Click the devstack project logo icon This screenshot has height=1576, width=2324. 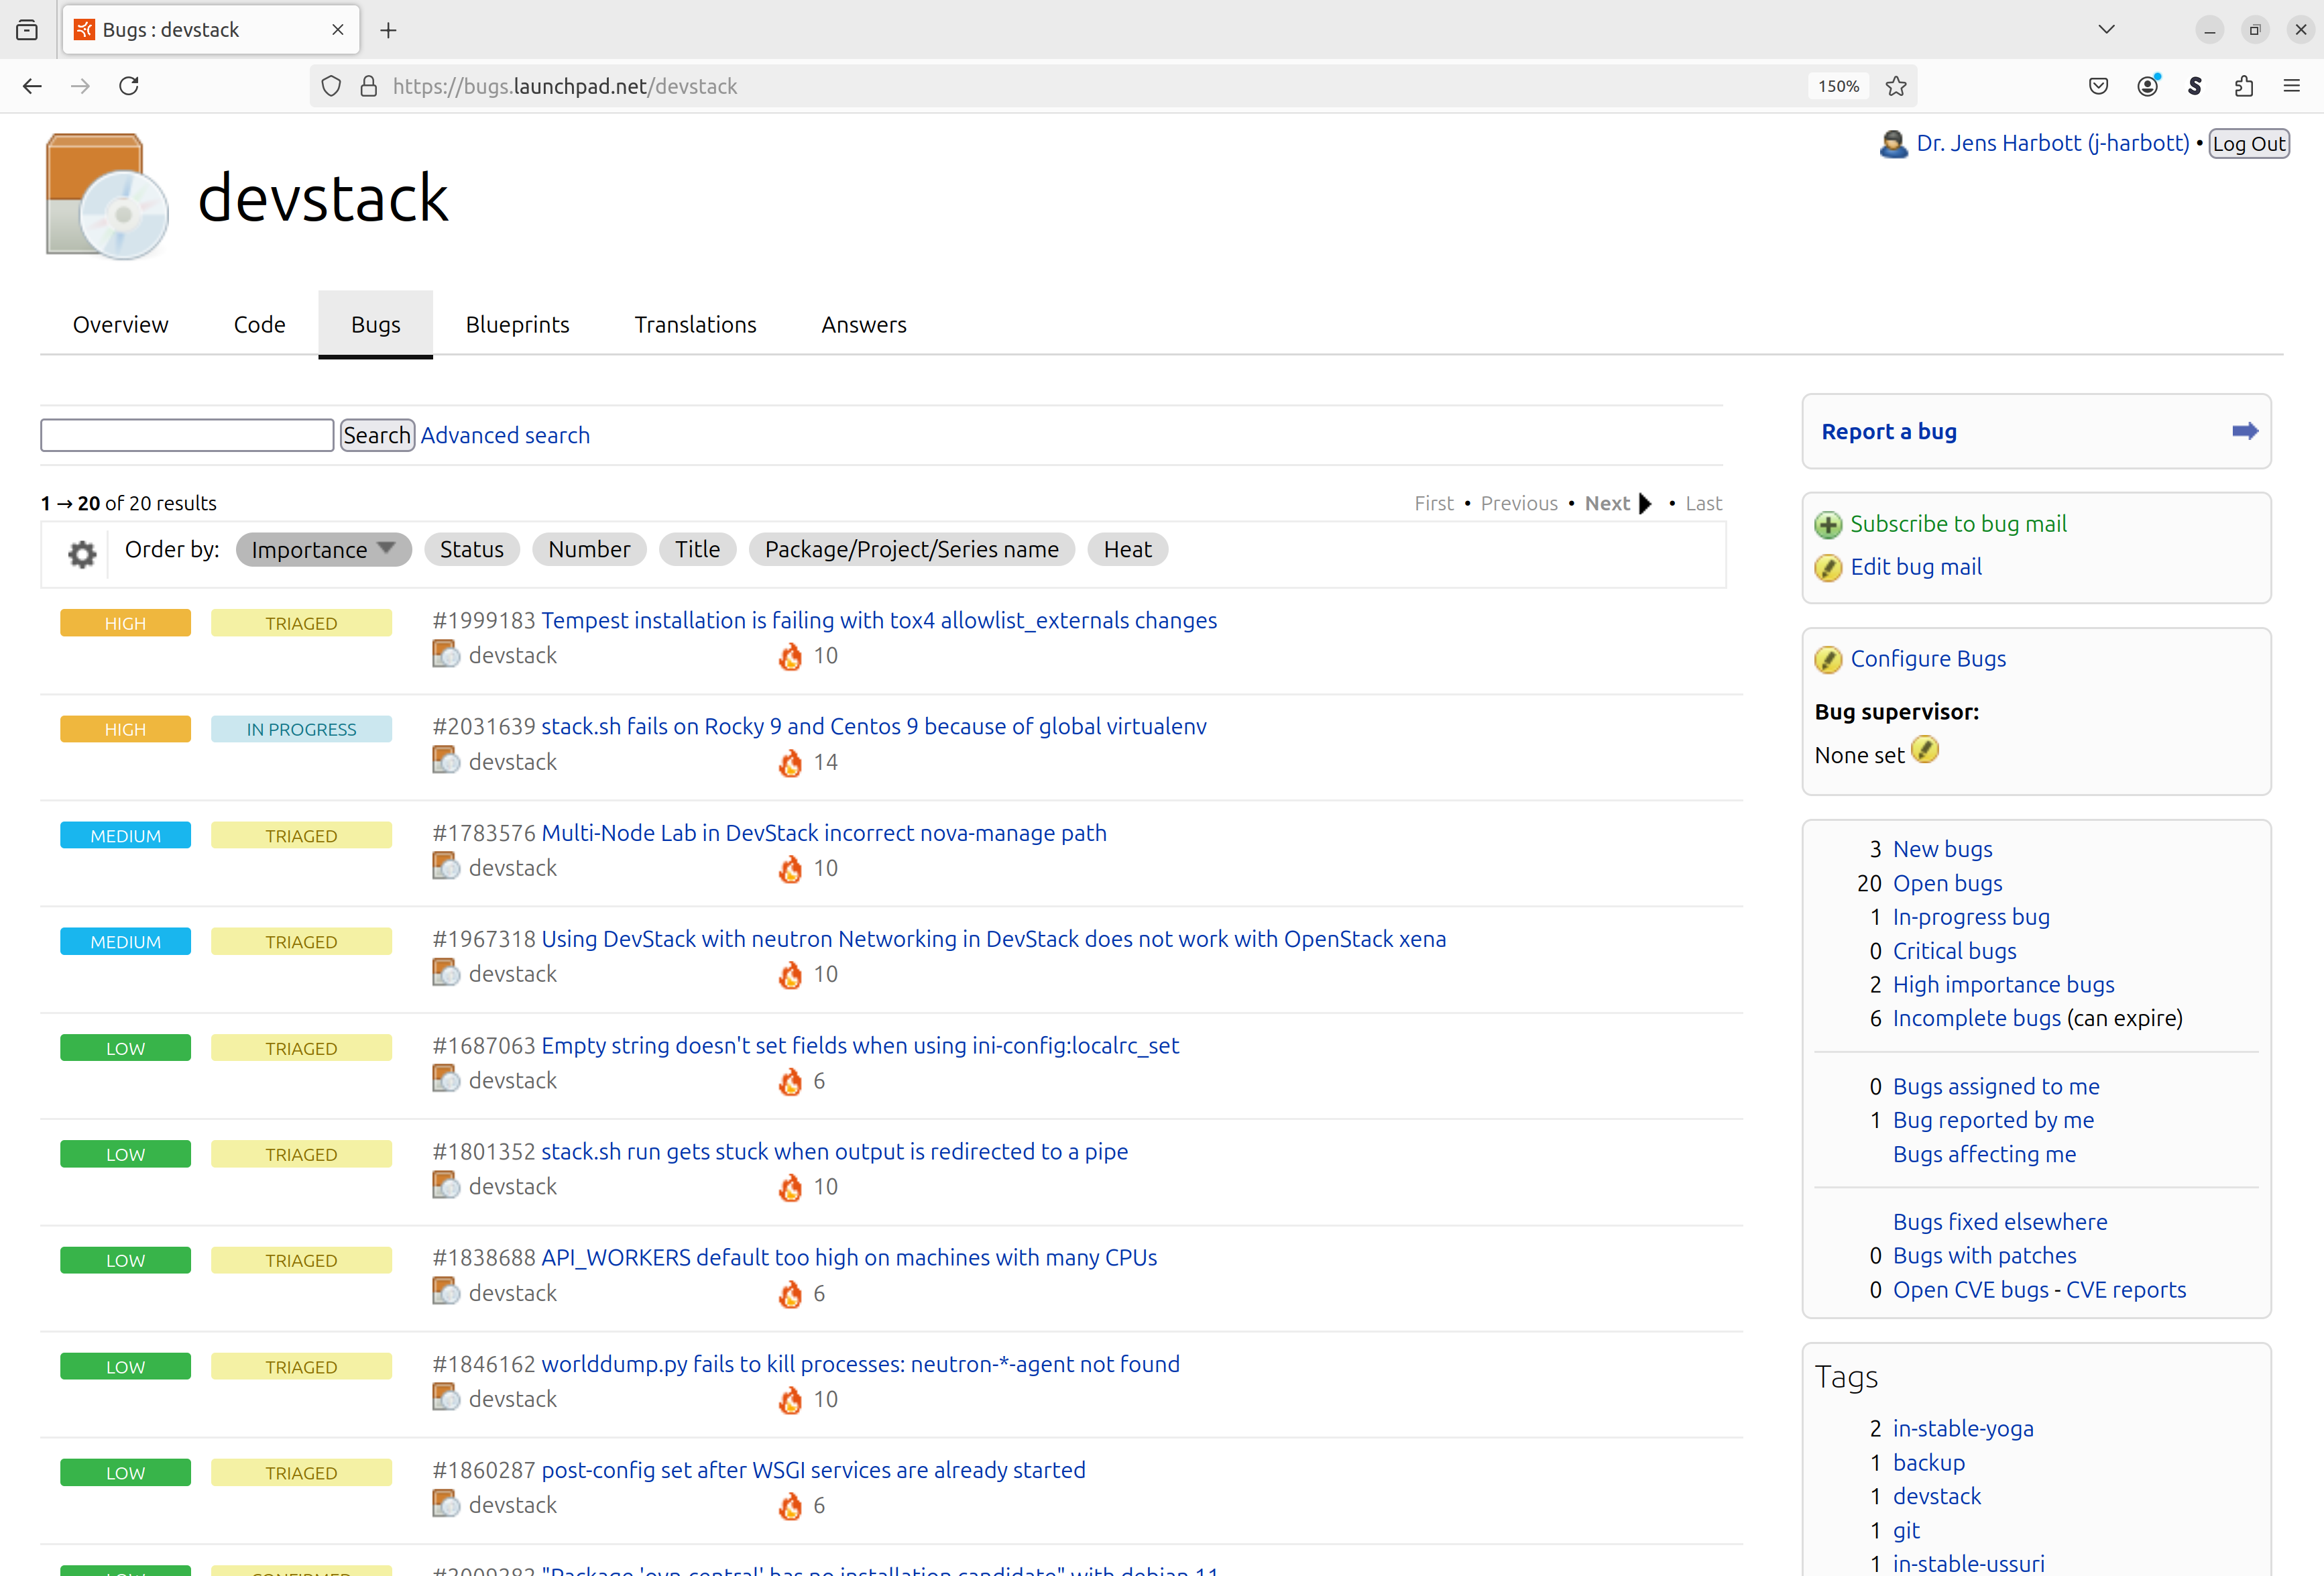(x=107, y=197)
